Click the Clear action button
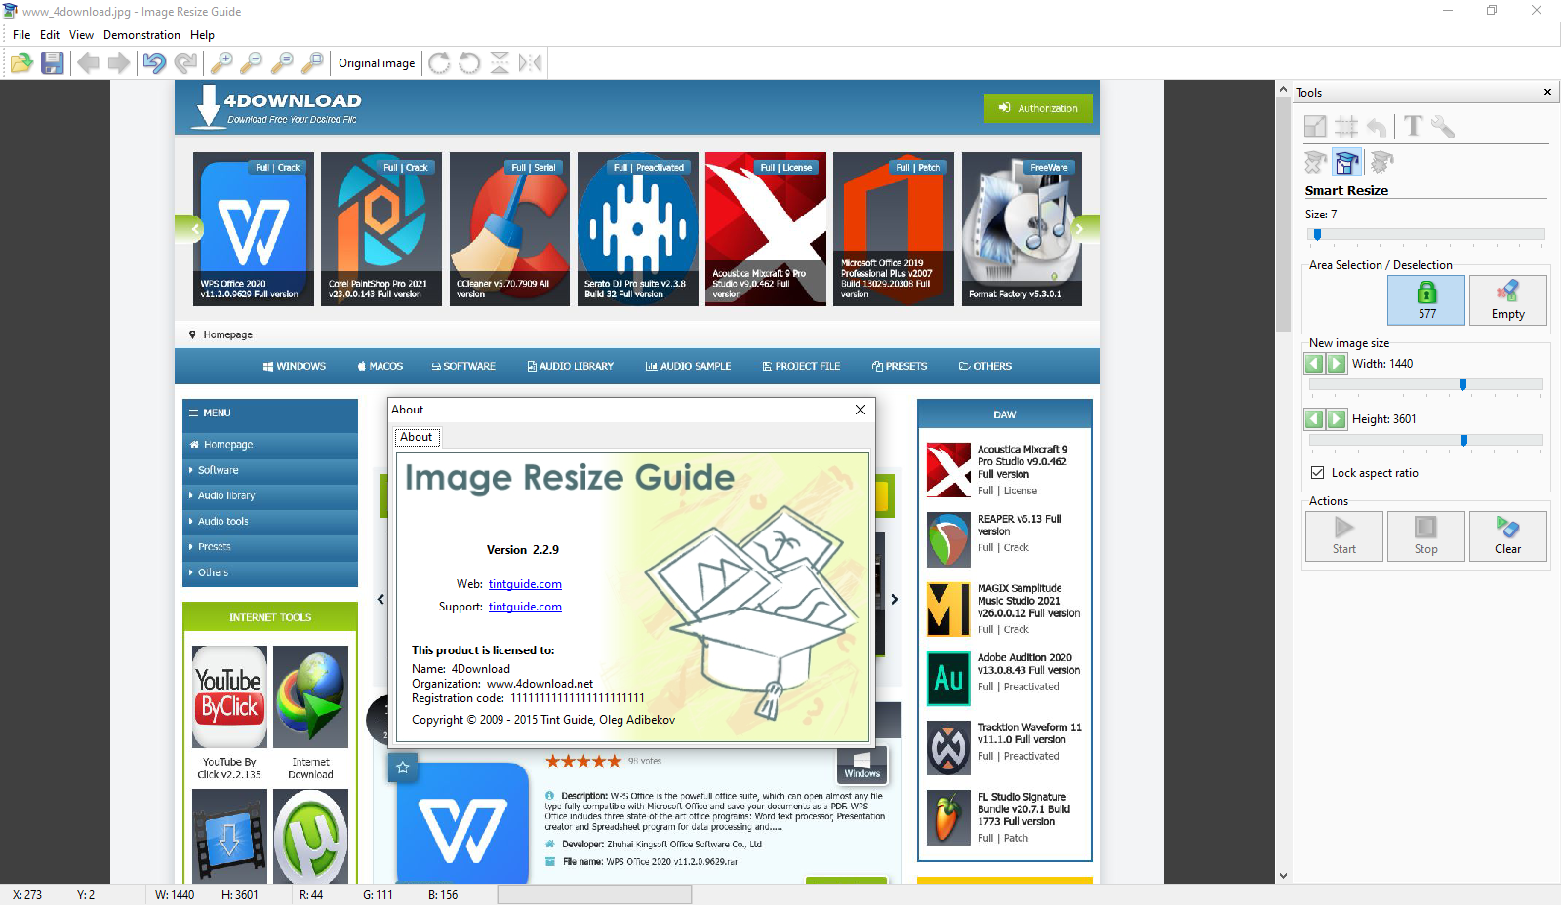The height and width of the screenshot is (905, 1561). pos(1507,536)
